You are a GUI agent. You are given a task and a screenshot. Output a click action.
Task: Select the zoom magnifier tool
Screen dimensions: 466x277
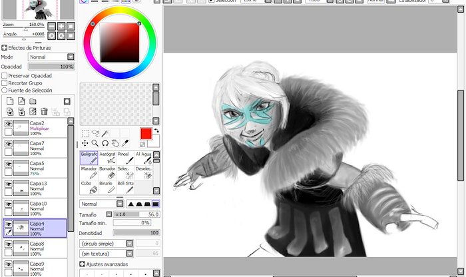(x=95, y=143)
